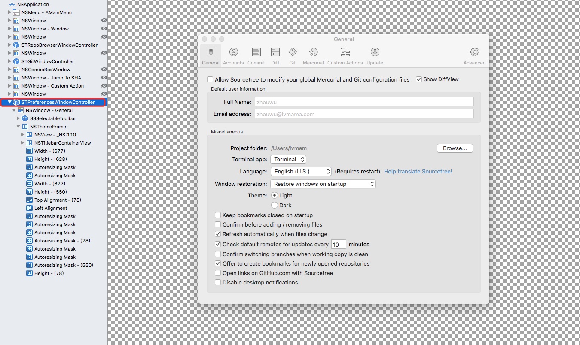Click the Full Name text field
The height and width of the screenshot is (345, 580).
tap(364, 102)
